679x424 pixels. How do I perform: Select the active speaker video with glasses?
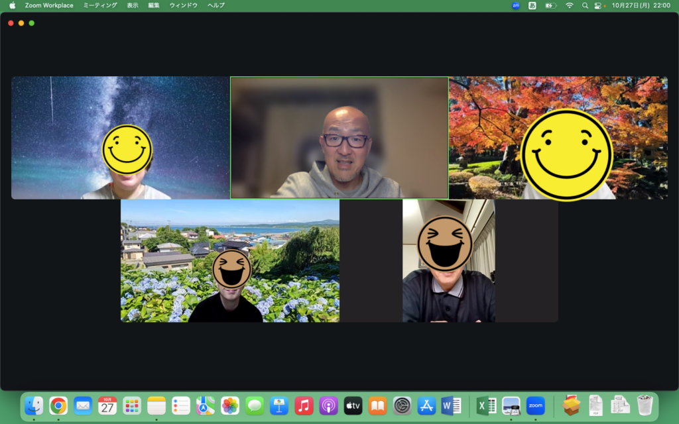click(x=339, y=138)
